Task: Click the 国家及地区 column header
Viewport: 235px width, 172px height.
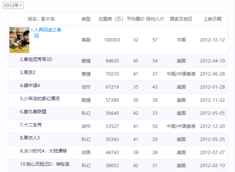Action: click(x=181, y=19)
